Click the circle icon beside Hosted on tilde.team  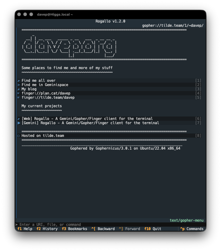pyautogui.click(x=19, y=136)
